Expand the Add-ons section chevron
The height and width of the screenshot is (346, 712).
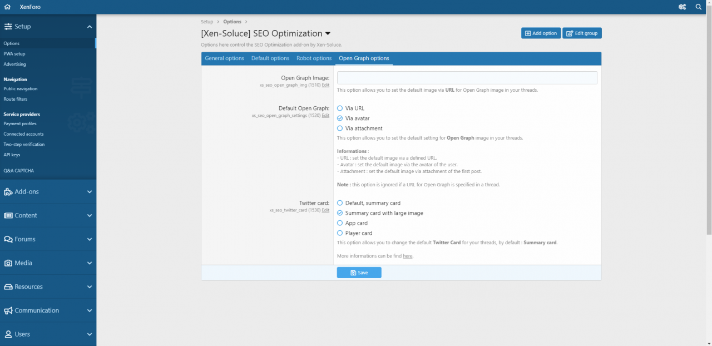point(90,192)
